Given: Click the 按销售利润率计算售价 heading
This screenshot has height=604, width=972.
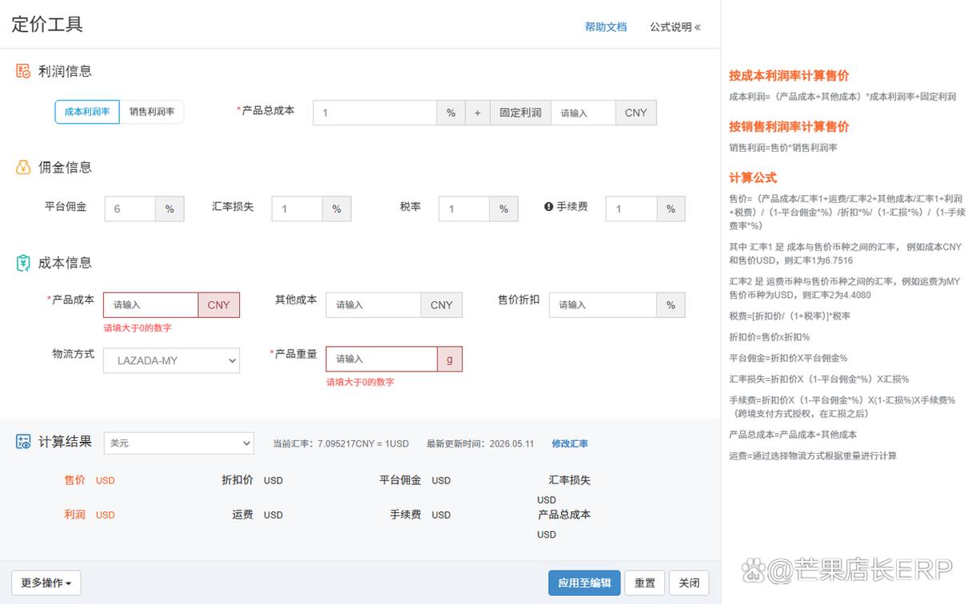Looking at the screenshot, I should coord(789,126).
